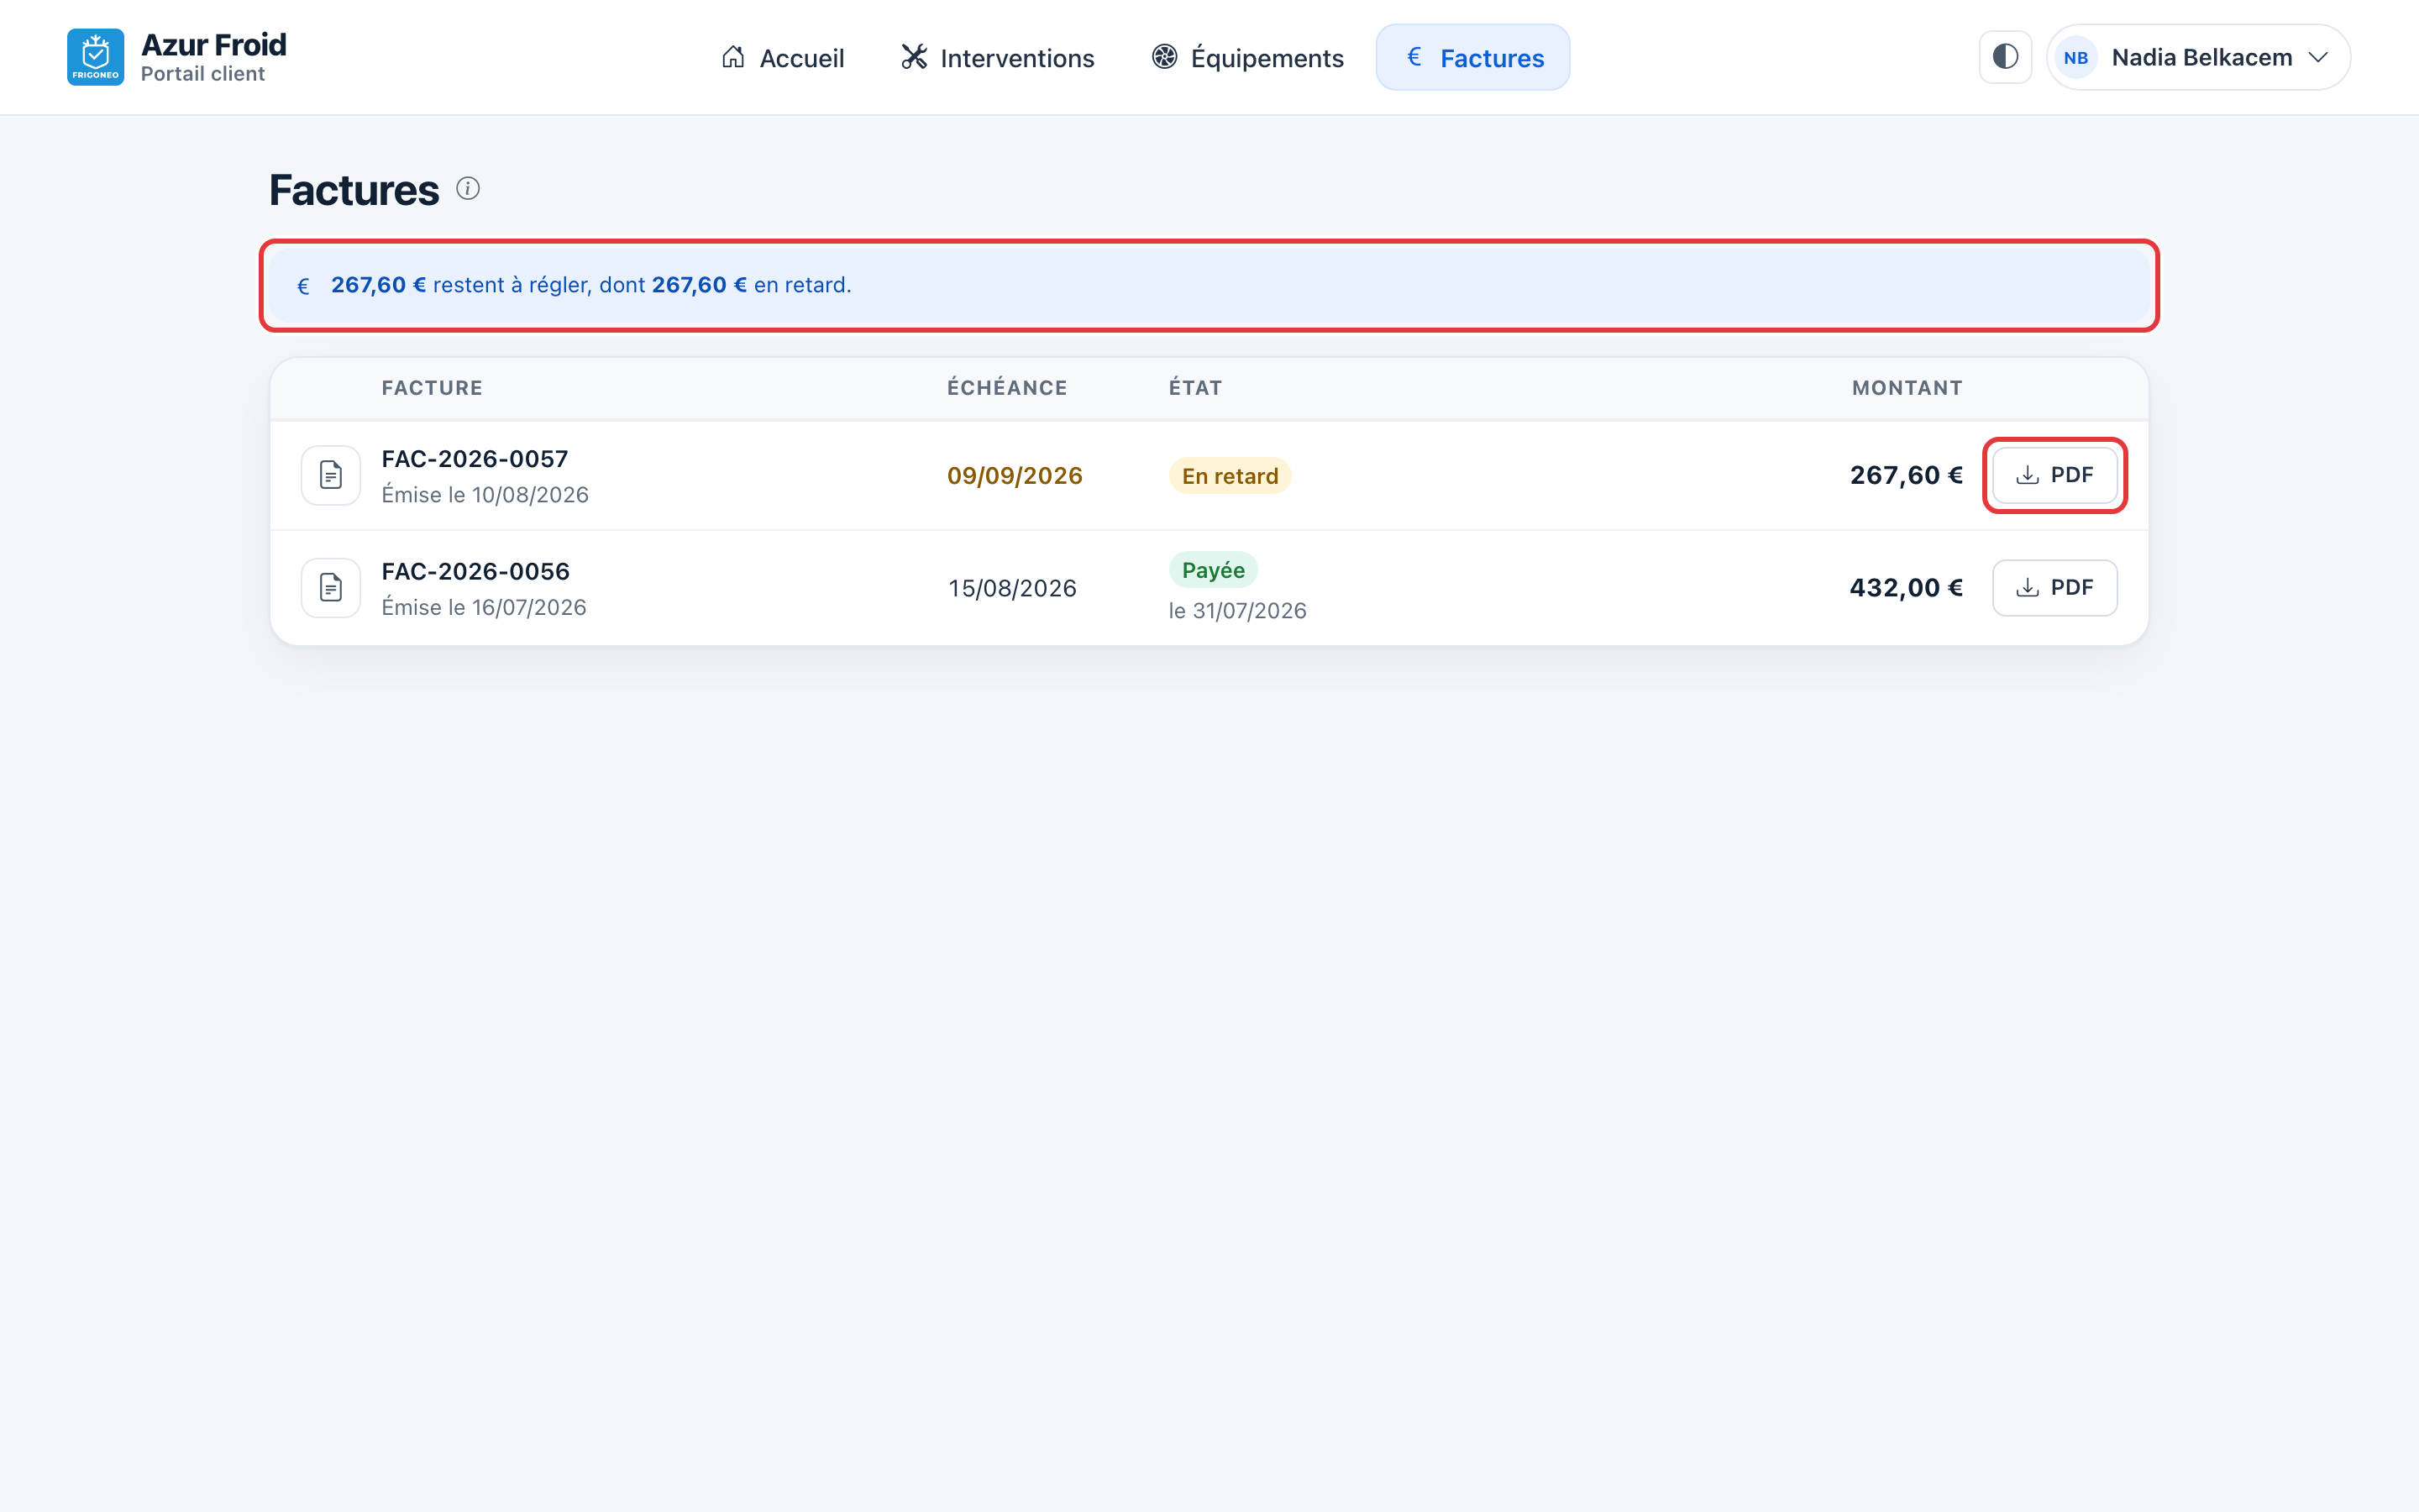Click the document icon for FAC-2026-0057
This screenshot has width=2419, height=1512.
coord(331,475)
